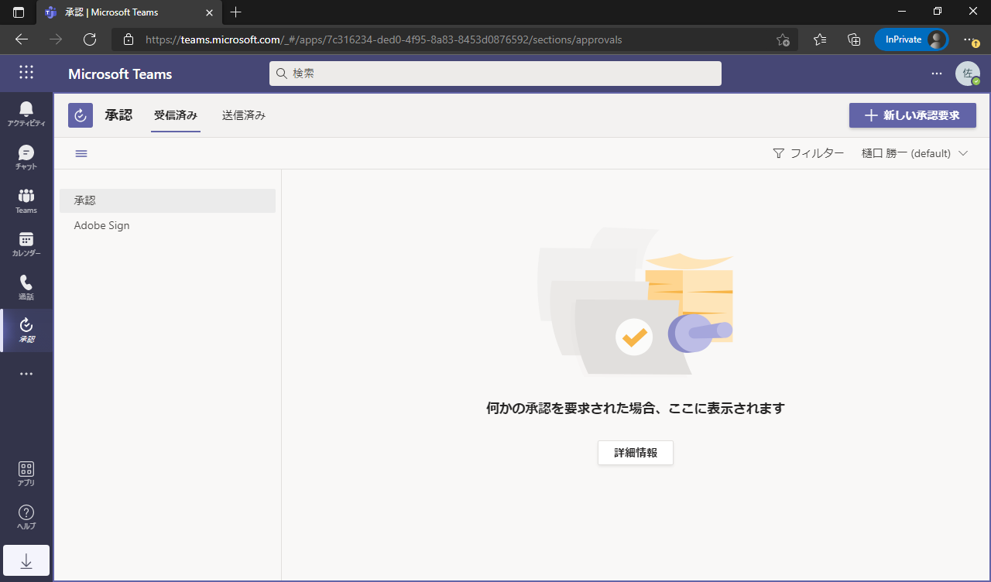This screenshot has height=582, width=991.
Task: Go back in the browser
Action: pos(22,39)
